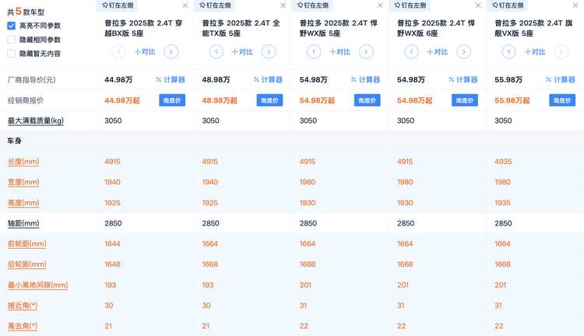
Task: Move 穿越BX版 column left with arrow
Action: (x=118, y=52)
